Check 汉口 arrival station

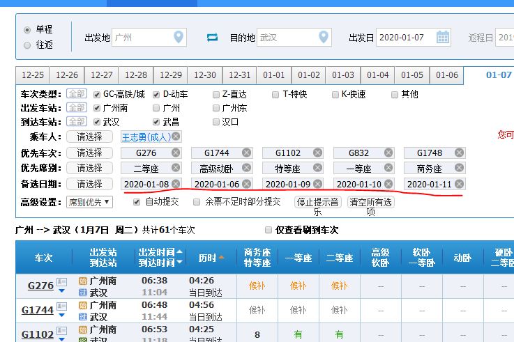[216, 122]
